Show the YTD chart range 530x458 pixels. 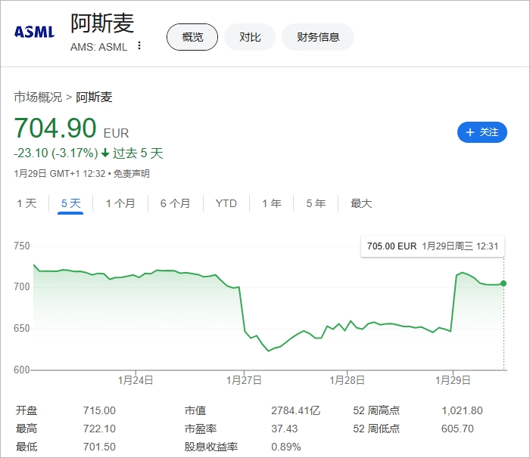(226, 203)
